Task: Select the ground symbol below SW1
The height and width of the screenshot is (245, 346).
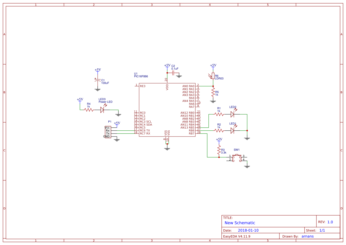Action: click(247, 166)
